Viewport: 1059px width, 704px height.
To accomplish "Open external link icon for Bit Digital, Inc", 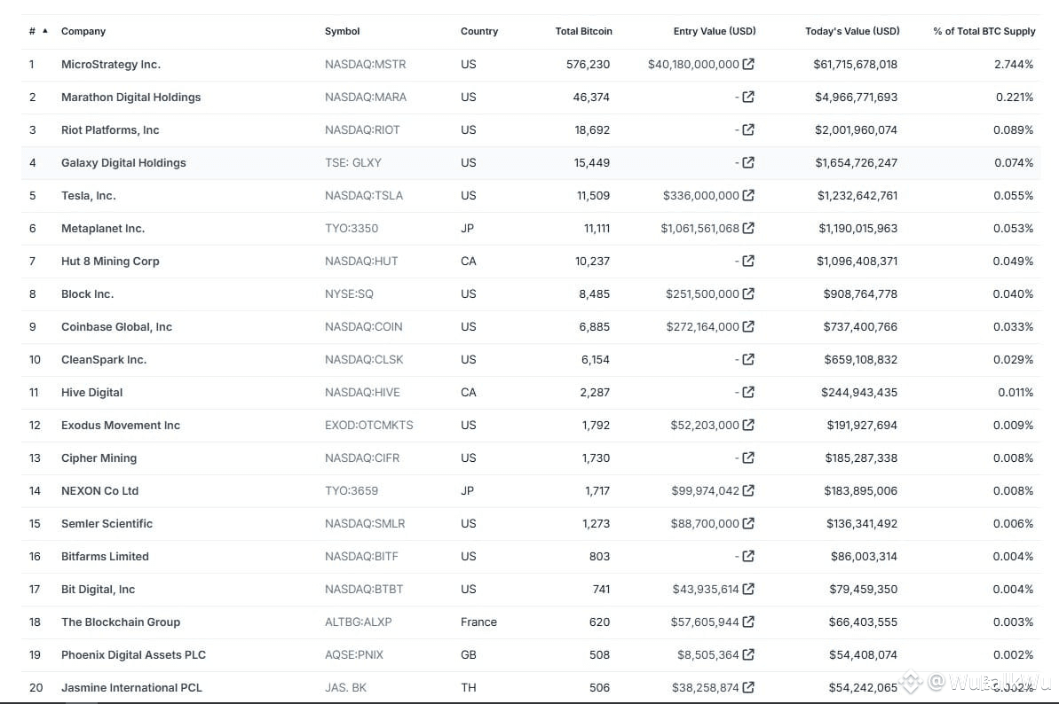I will (748, 590).
